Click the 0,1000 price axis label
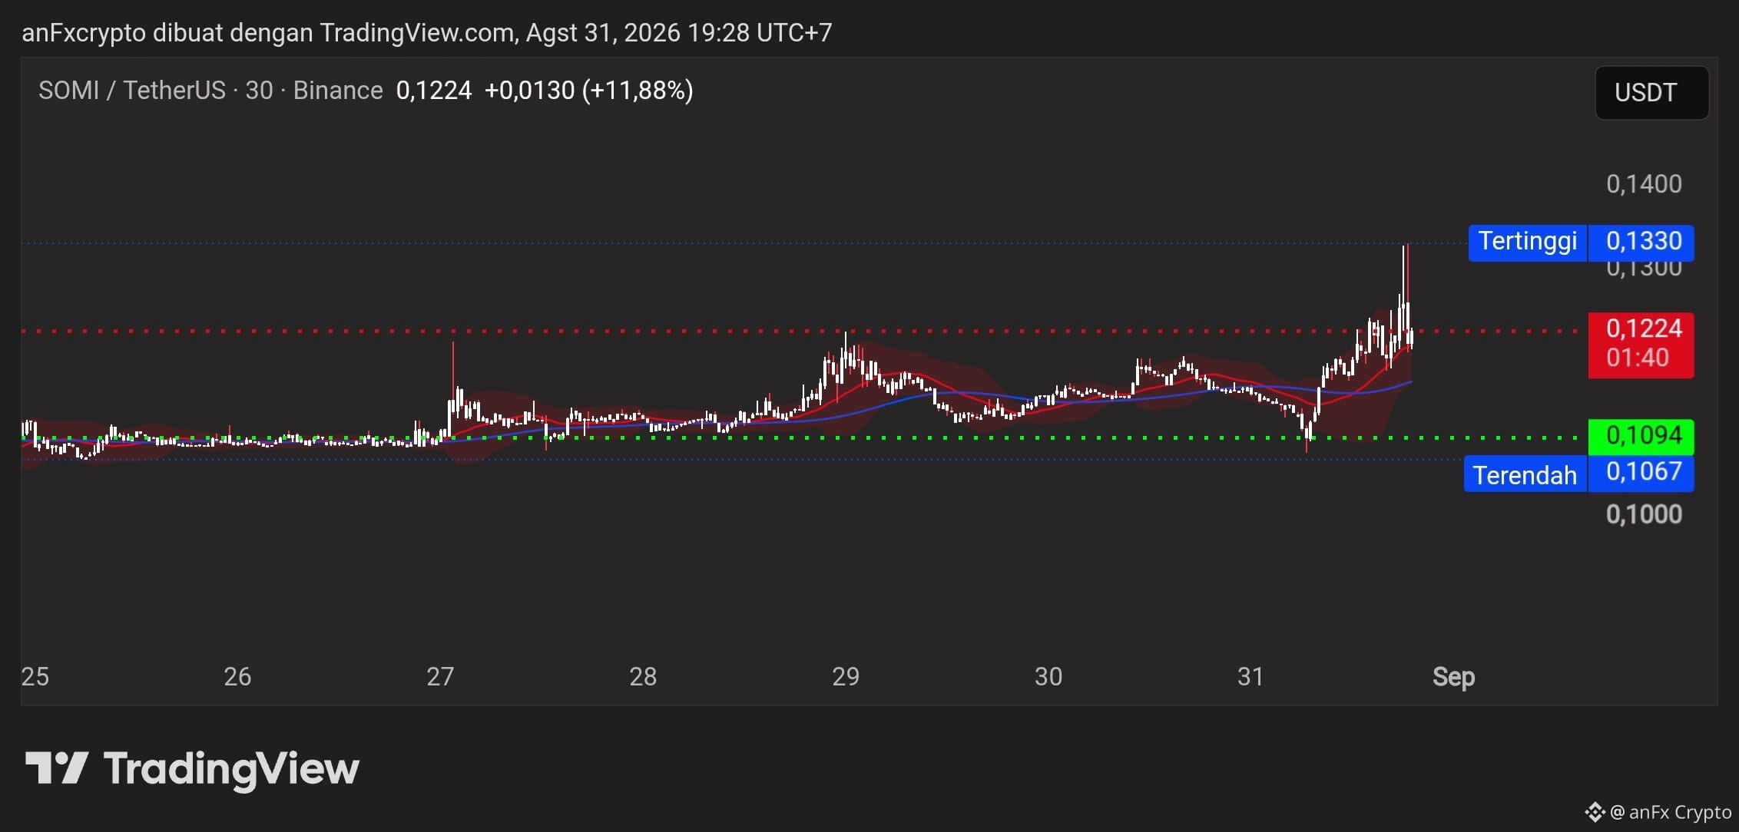Viewport: 1739px width, 832px height. (1644, 514)
